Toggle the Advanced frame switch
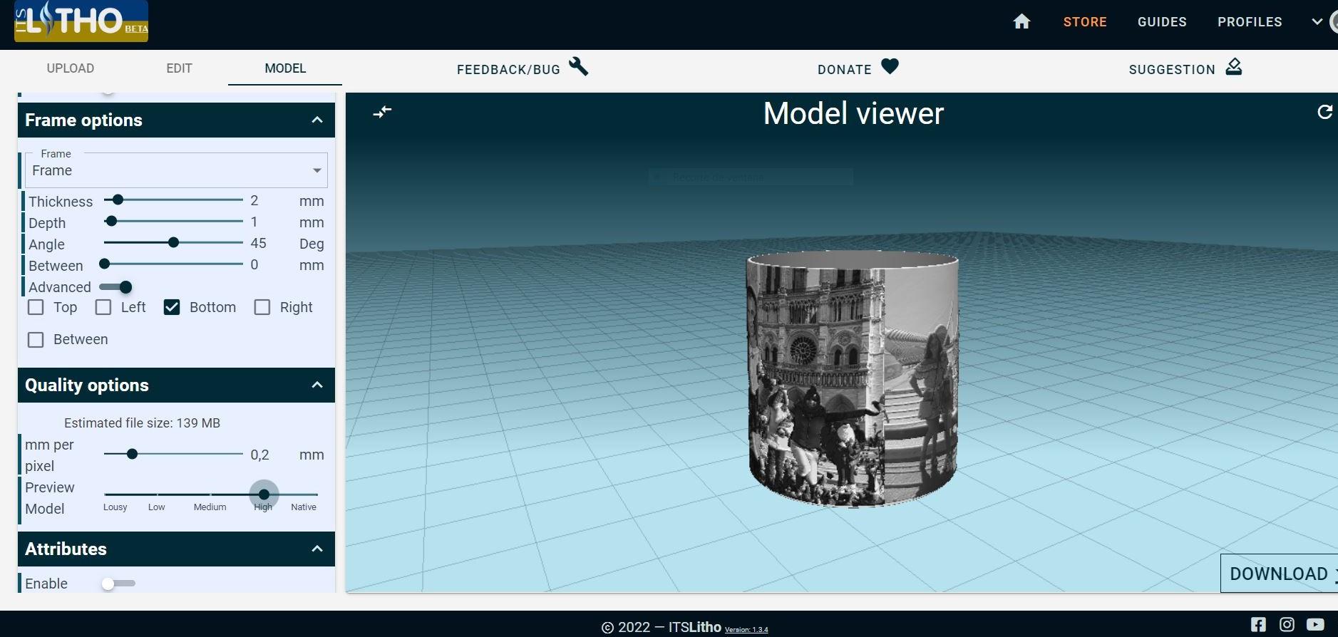 [116, 287]
